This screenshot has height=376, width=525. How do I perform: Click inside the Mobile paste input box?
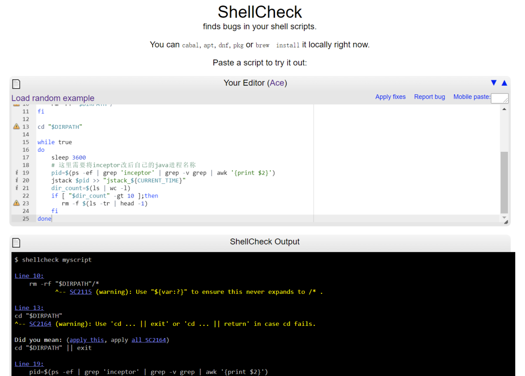(x=500, y=98)
